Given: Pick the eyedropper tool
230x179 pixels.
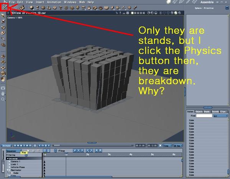Looking at the screenshot, I should (3, 39).
